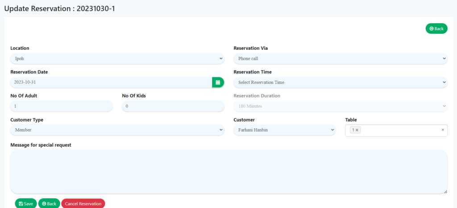Click the Message for special request label
The image size is (457, 208).
(x=41, y=145)
